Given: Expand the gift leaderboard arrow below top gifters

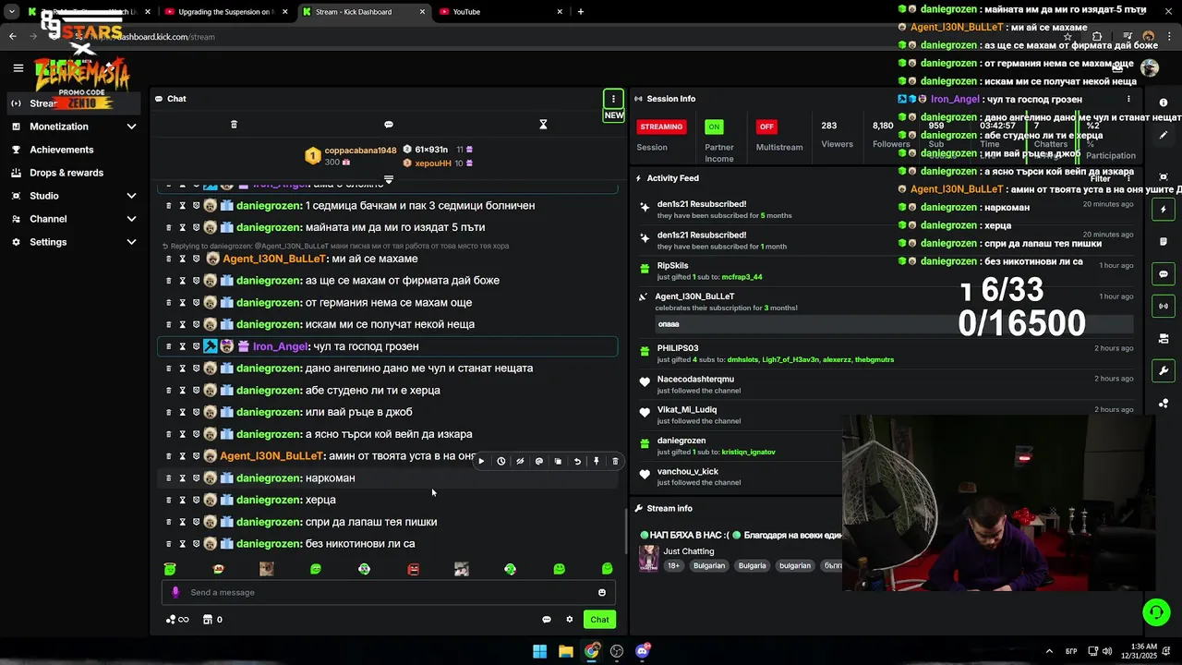Looking at the screenshot, I should (389, 179).
